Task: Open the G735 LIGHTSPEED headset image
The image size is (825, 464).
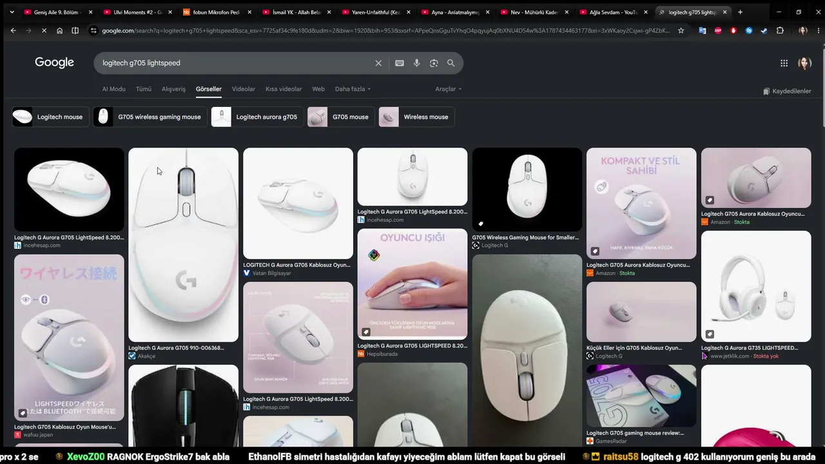Action: (756, 286)
